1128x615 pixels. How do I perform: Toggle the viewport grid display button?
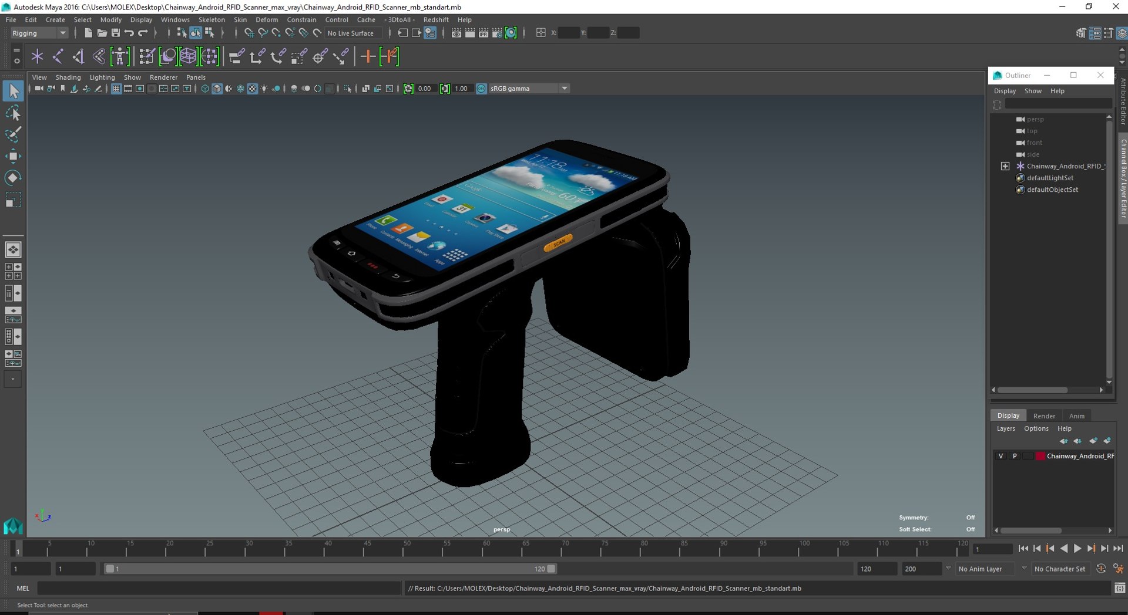[116, 89]
